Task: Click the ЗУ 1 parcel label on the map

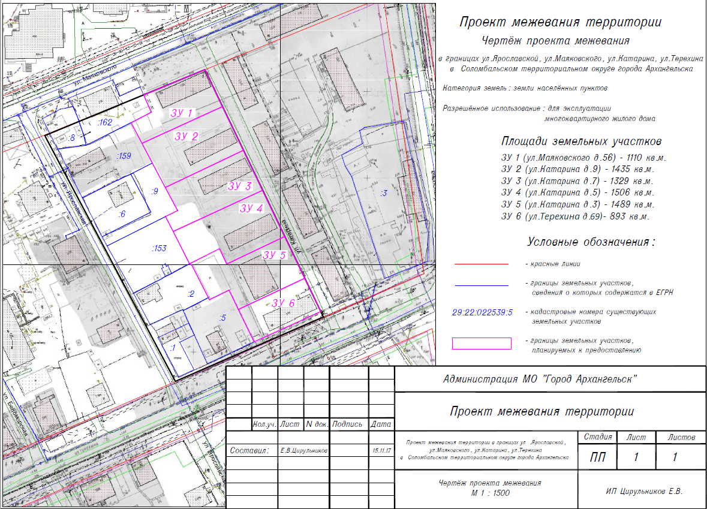Action: pos(179,113)
